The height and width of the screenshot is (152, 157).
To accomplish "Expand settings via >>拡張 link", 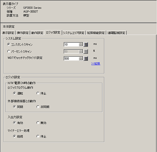I will tap(96, 63).
